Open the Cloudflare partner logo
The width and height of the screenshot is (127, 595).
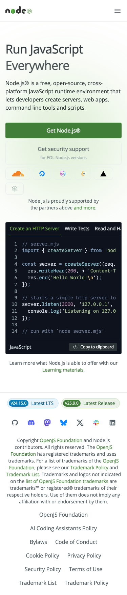[x=18, y=174]
